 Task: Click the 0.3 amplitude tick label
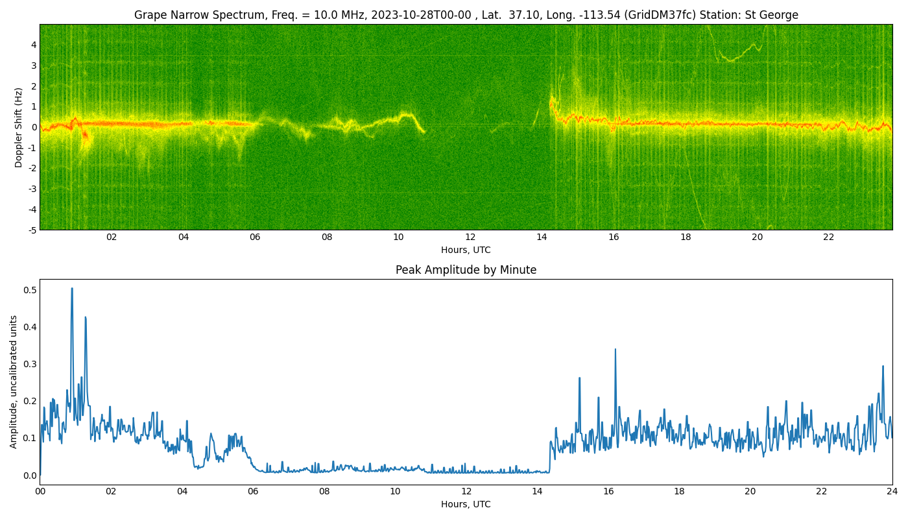[x=30, y=364]
